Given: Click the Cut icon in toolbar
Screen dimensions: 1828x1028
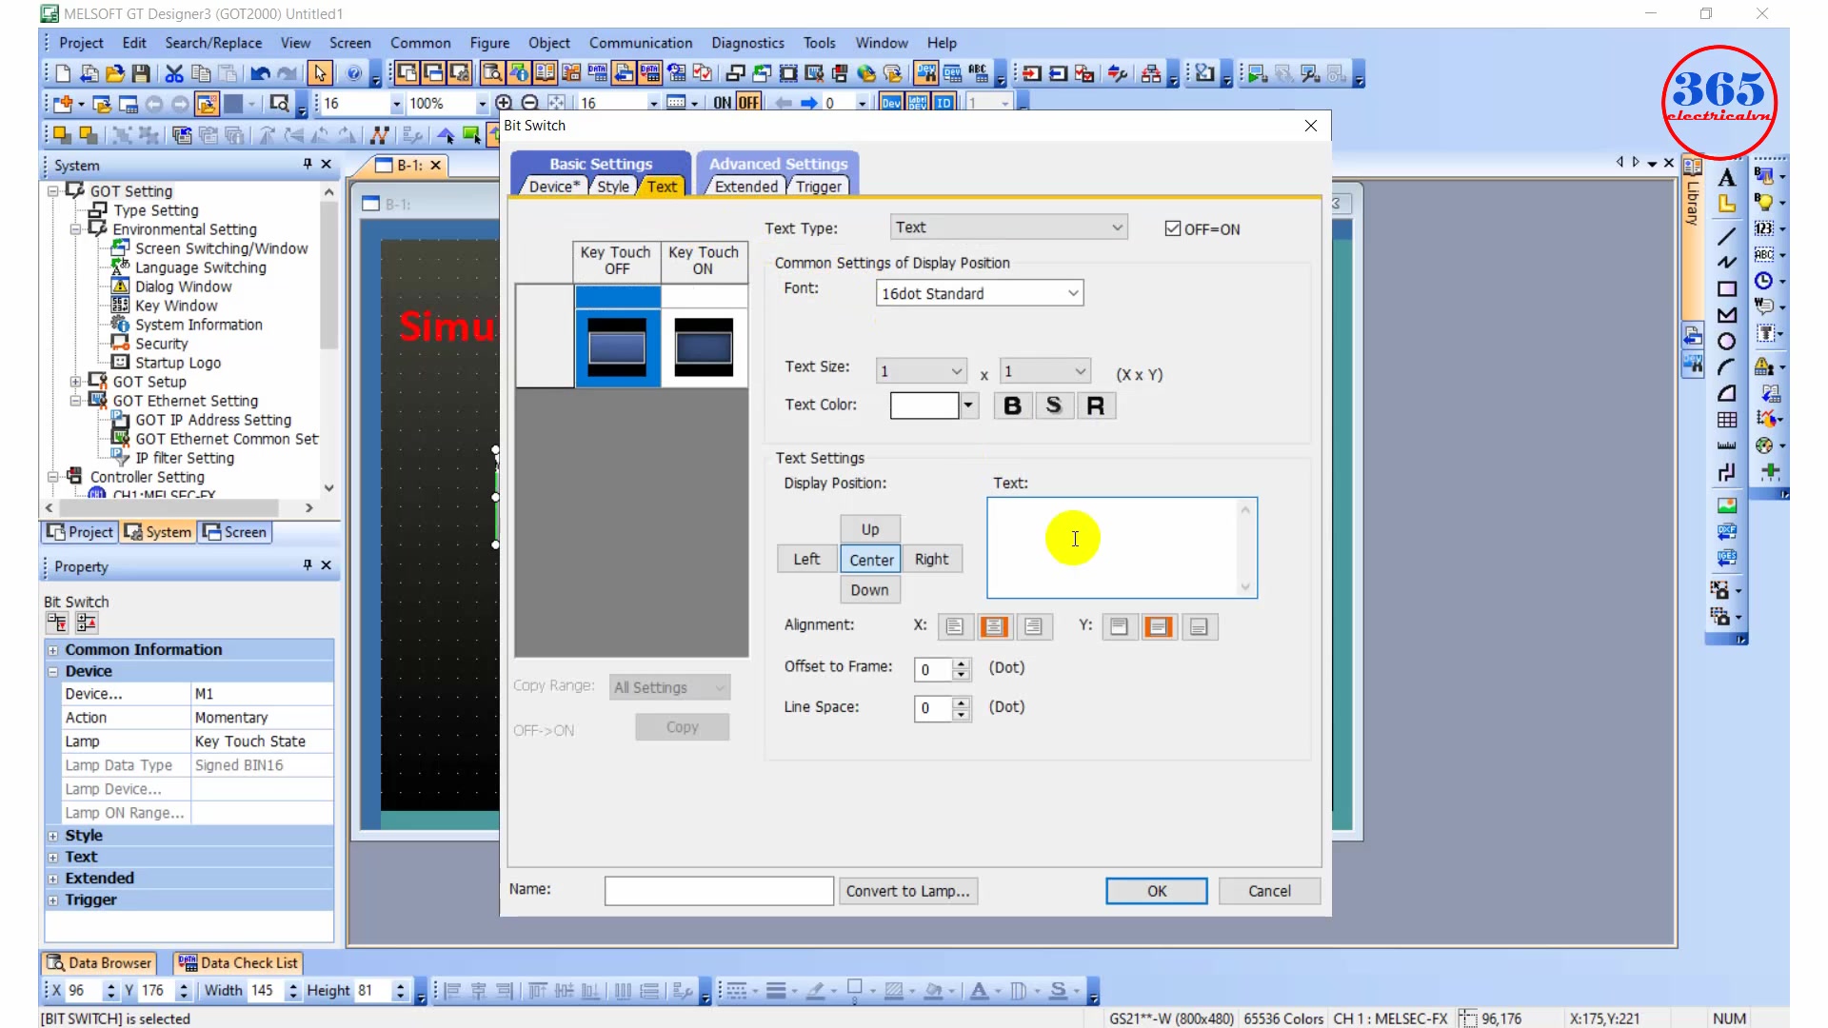Looking at the screenshot, I should [174, 73].
